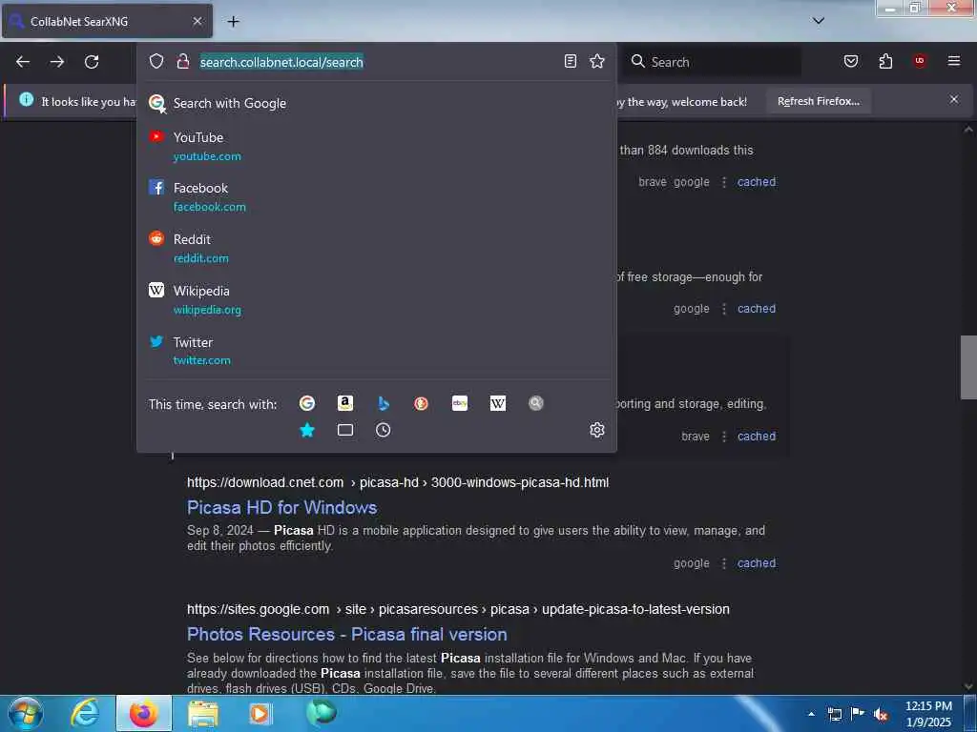The width and height of the screenshot is (977, 732).
Task: Choose the Reddit suggestion
Action: tap(376, 249)
